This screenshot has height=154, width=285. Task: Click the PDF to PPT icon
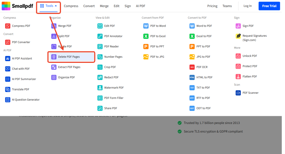pos(146,46)
